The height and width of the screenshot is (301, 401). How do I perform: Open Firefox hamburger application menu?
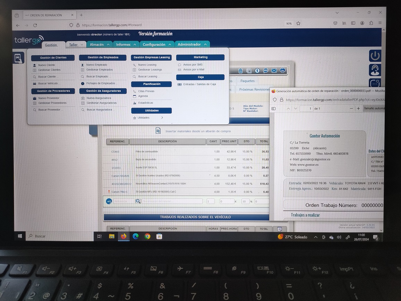380,23
